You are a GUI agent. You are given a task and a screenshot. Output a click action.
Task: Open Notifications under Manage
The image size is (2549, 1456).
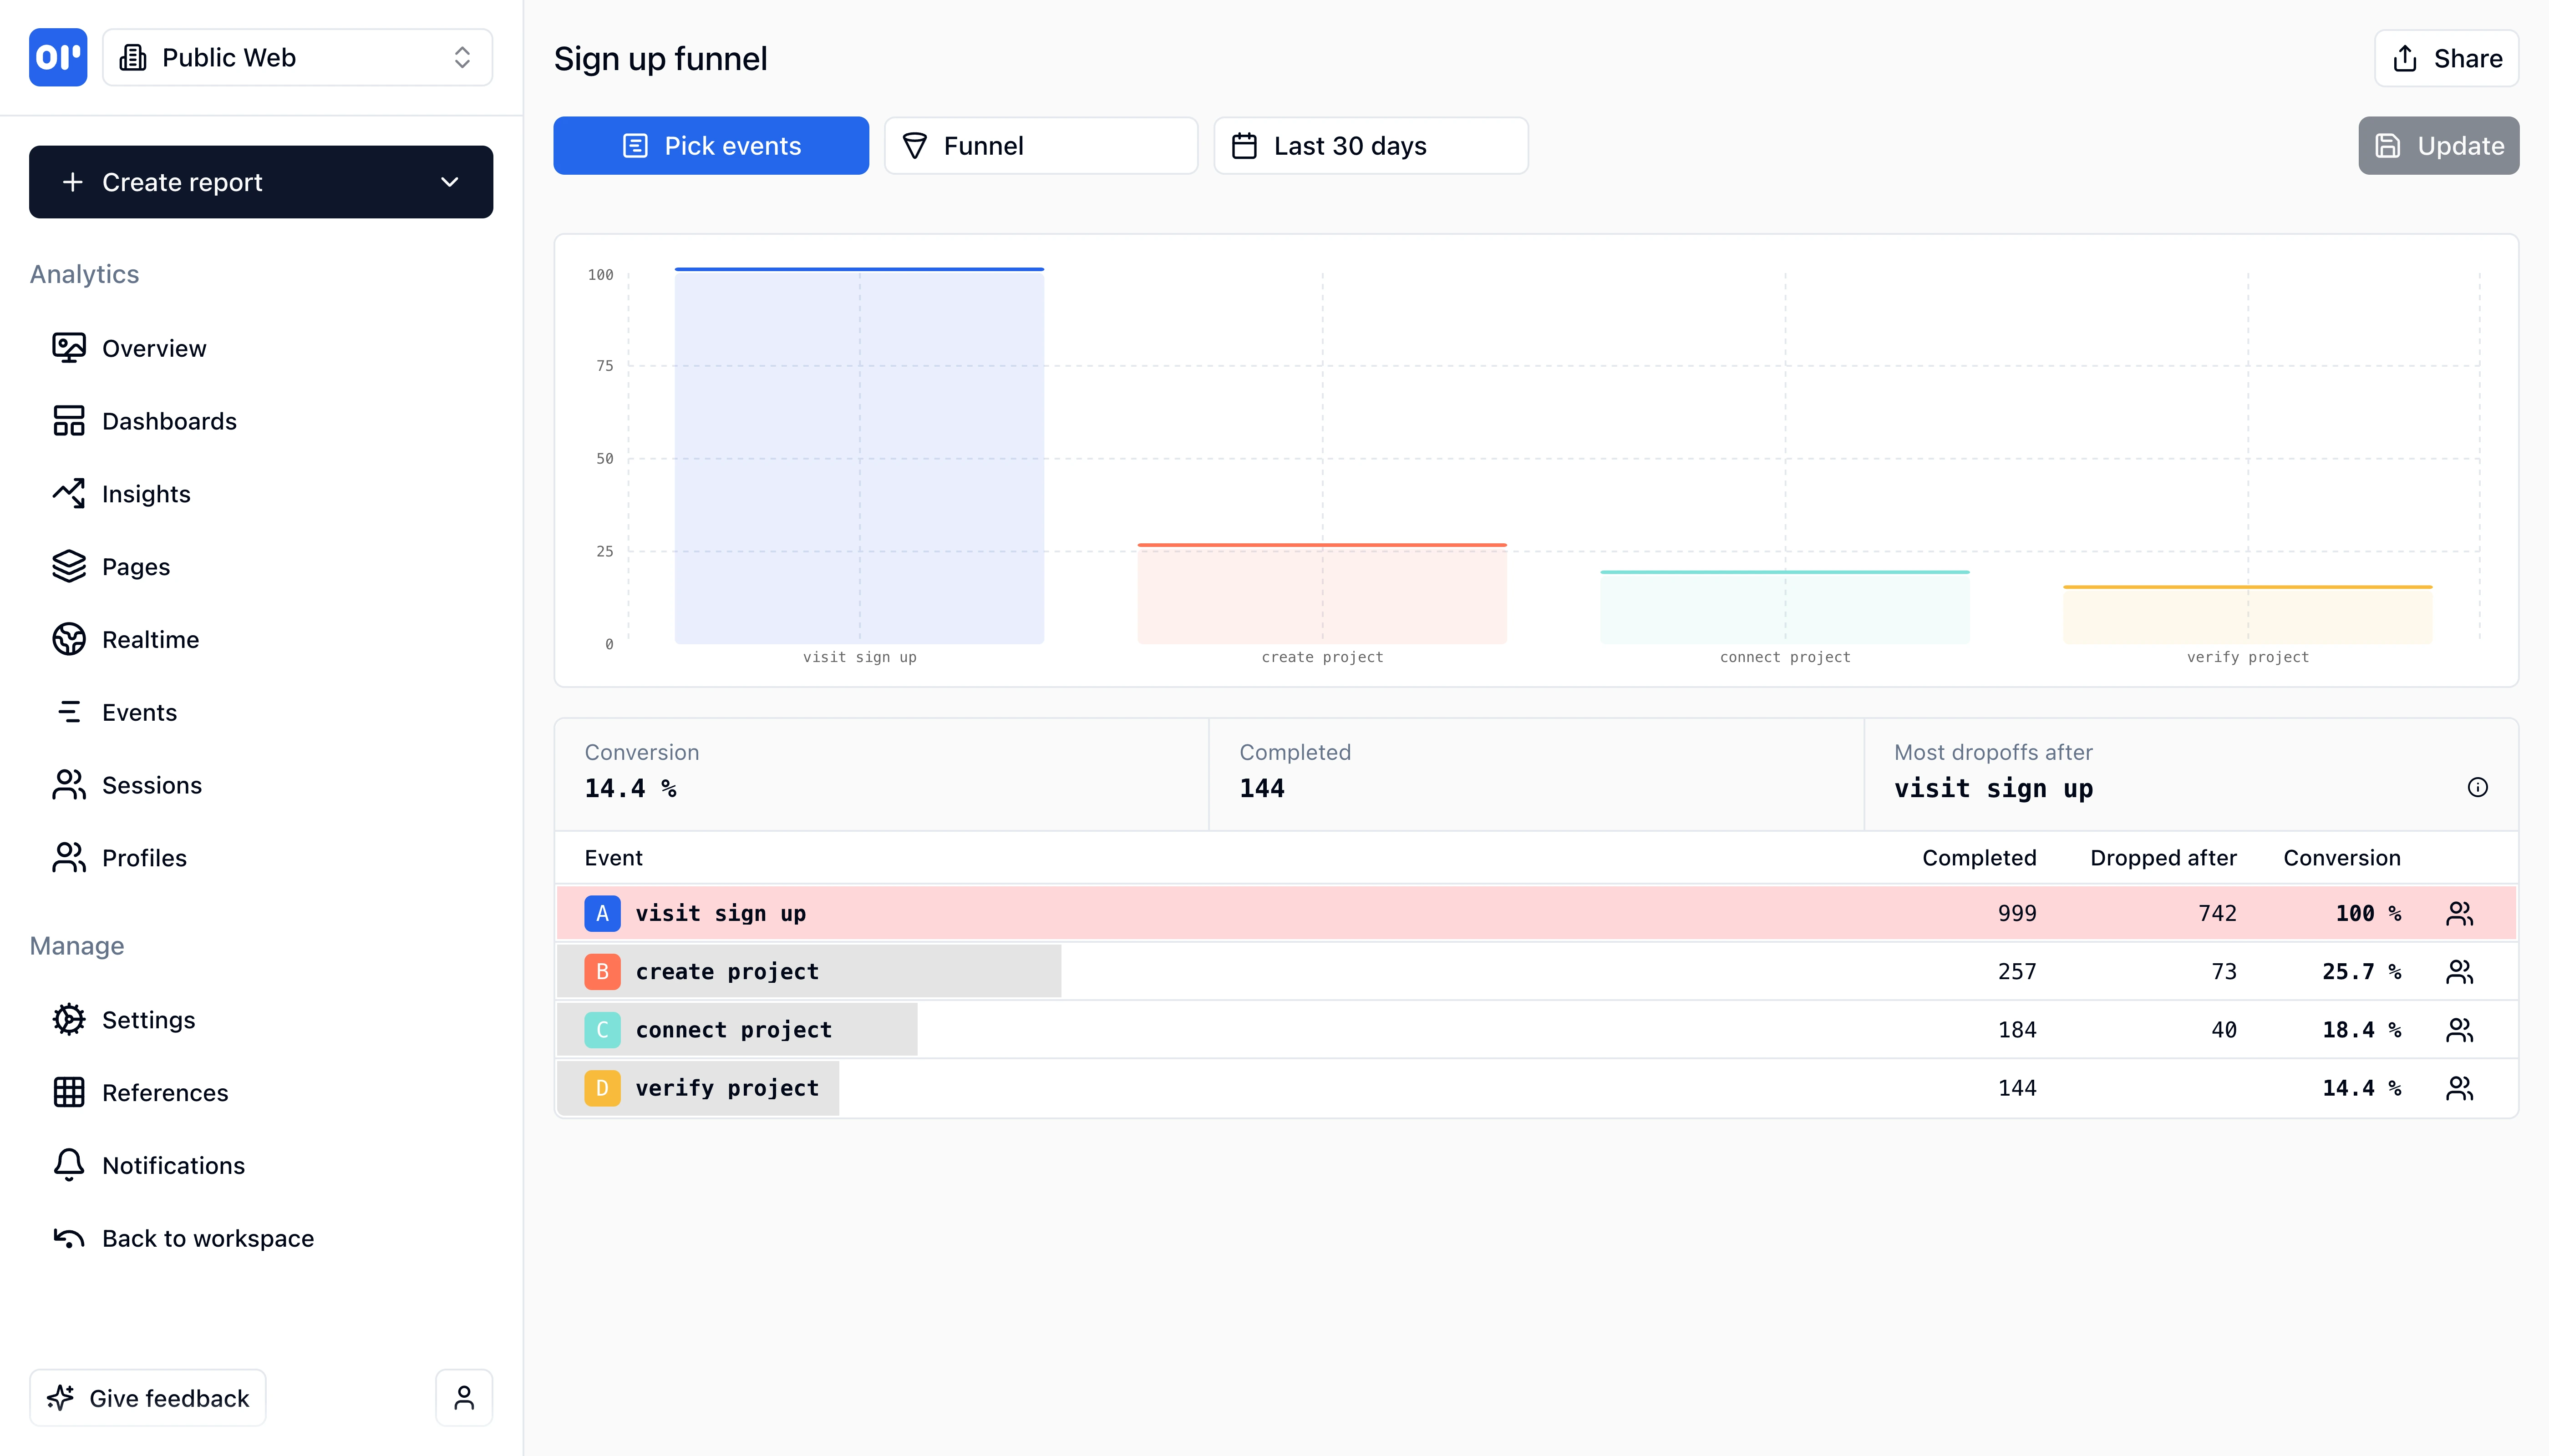click(x=173, y=1165)
